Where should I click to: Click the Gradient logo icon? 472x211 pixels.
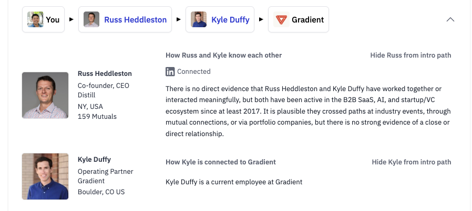[x=281, y=19]
